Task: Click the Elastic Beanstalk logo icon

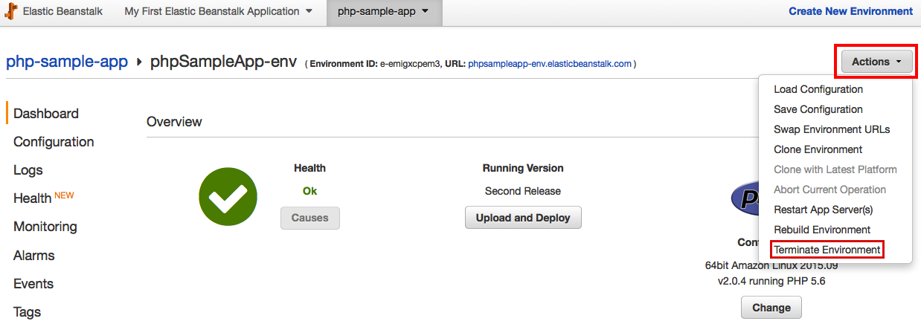Action: click(11, 12)
